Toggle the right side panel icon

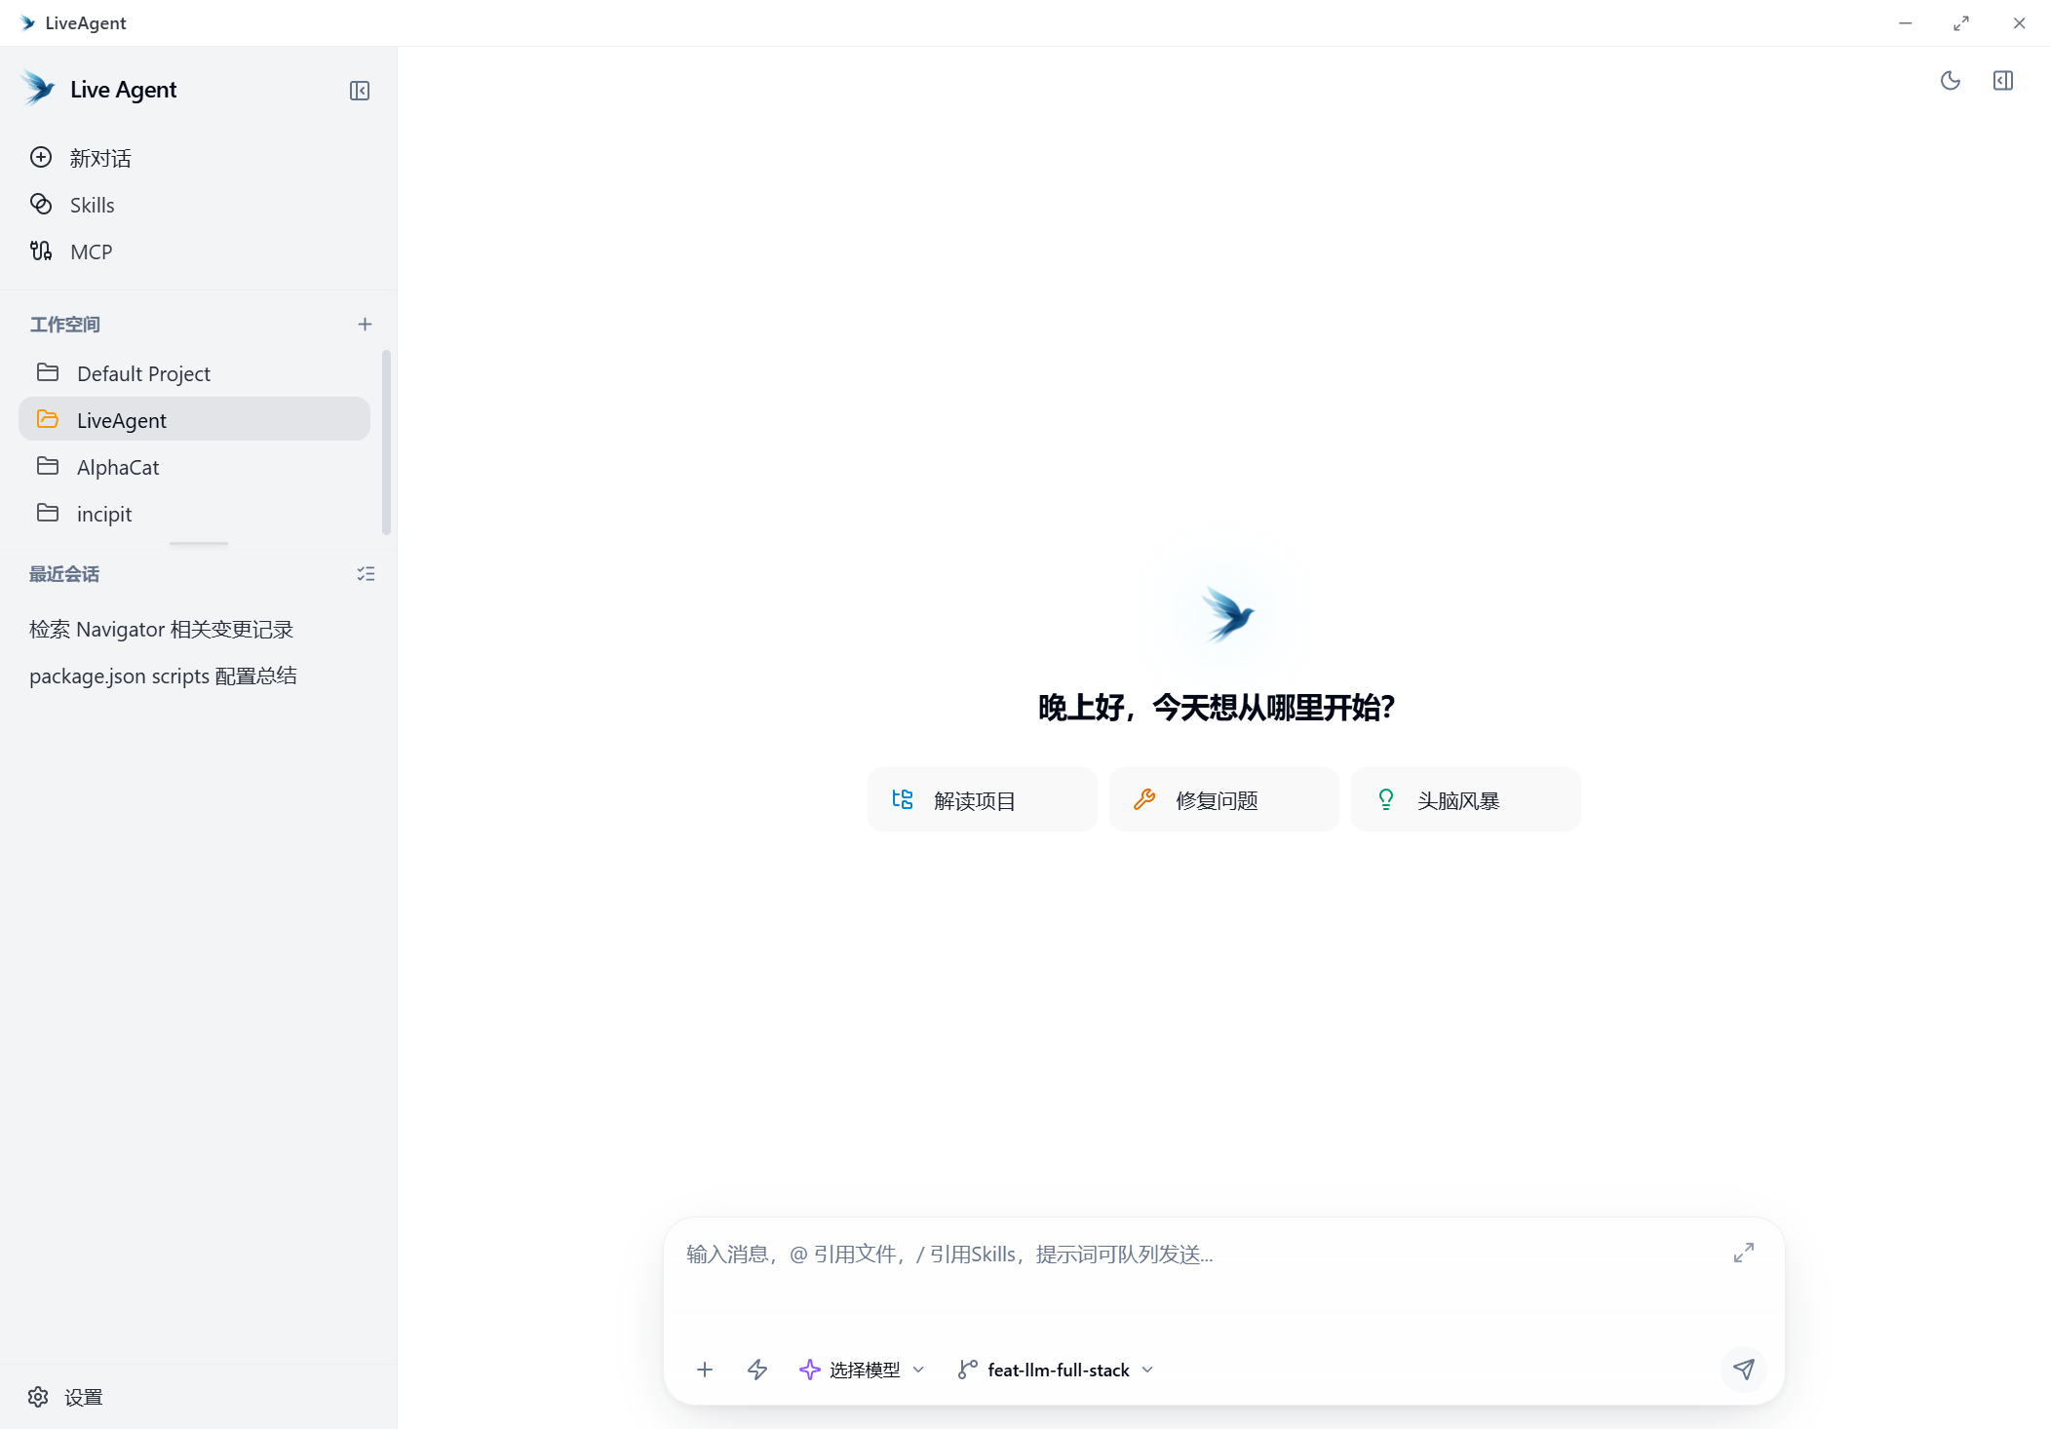click(2003, 81)
